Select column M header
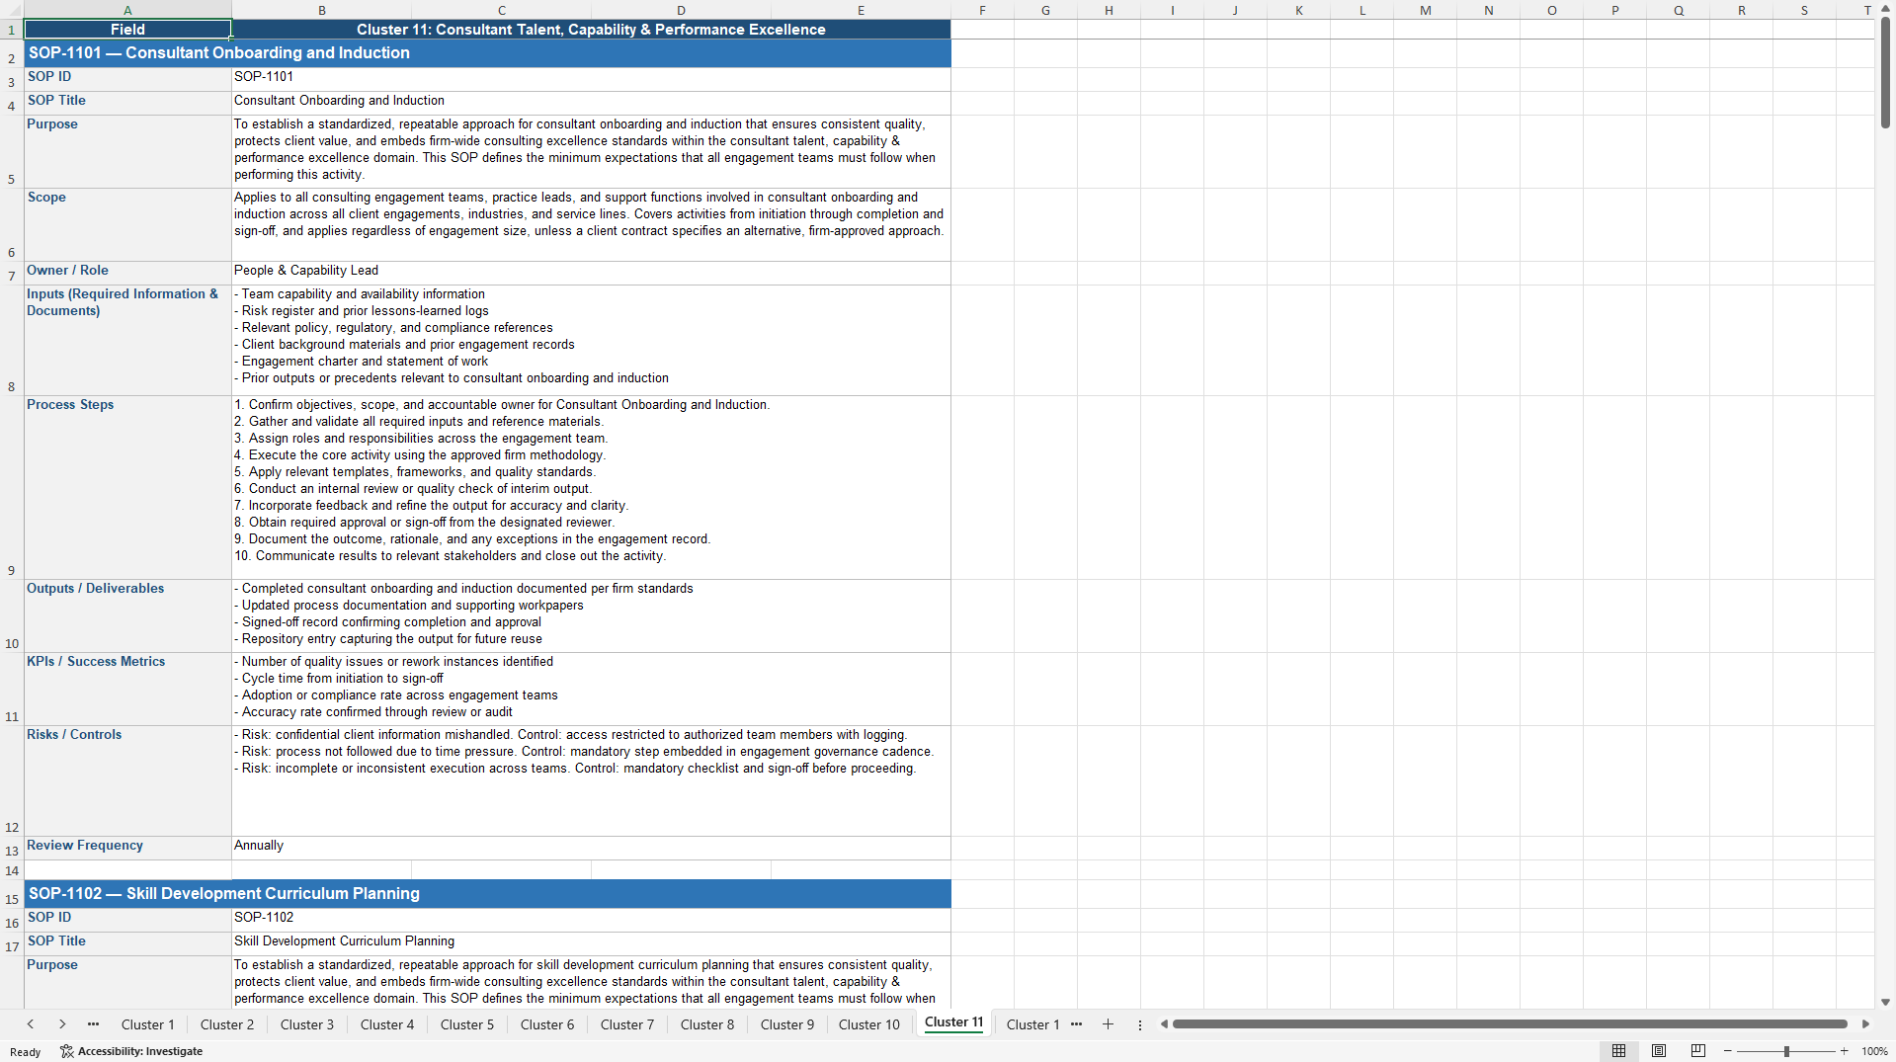 (x=1425, y=10)
